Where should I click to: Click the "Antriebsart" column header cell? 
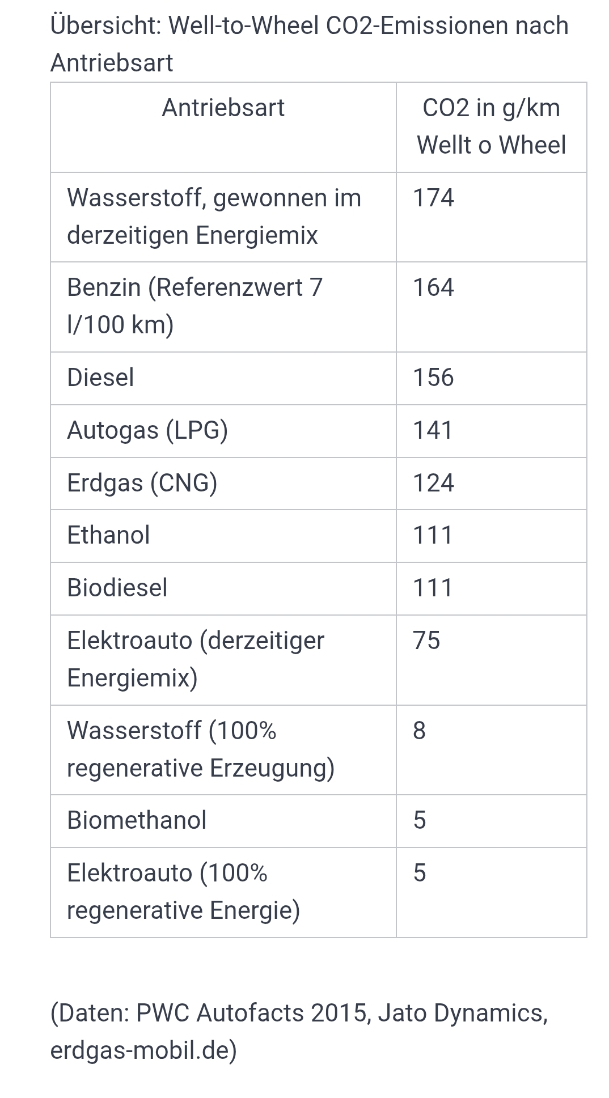(x=223, y=108)
